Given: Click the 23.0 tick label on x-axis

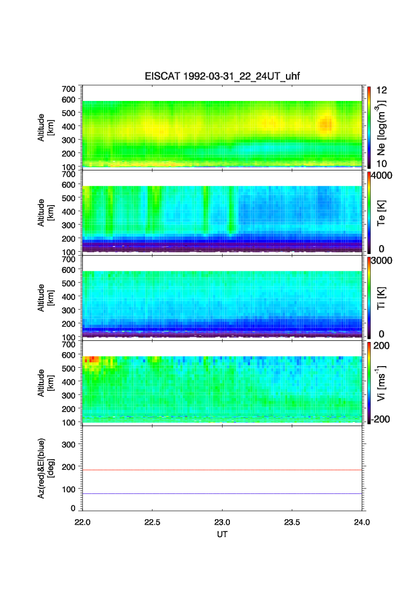Looking at the screenshot, I should point(222,522).
